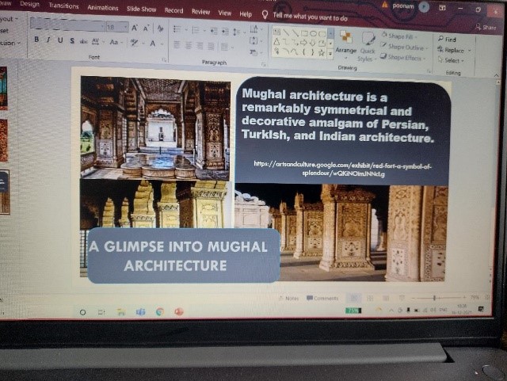Apply text shadow effect
This screenshot has height=381, width=507.
[x=72, y=40]
